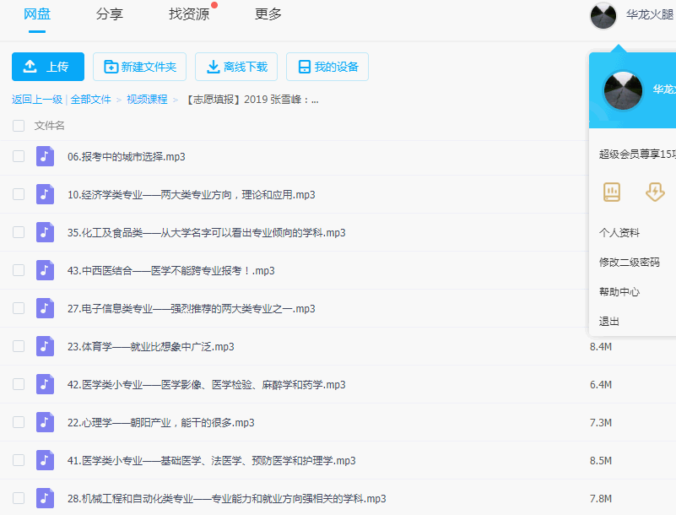676x515 pixels.
Task: Check the box for 23.体育学 file
Action: 19,346
